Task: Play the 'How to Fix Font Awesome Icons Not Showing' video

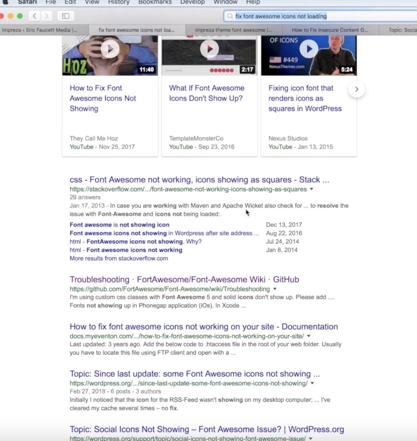Action: tap(110, 49)
